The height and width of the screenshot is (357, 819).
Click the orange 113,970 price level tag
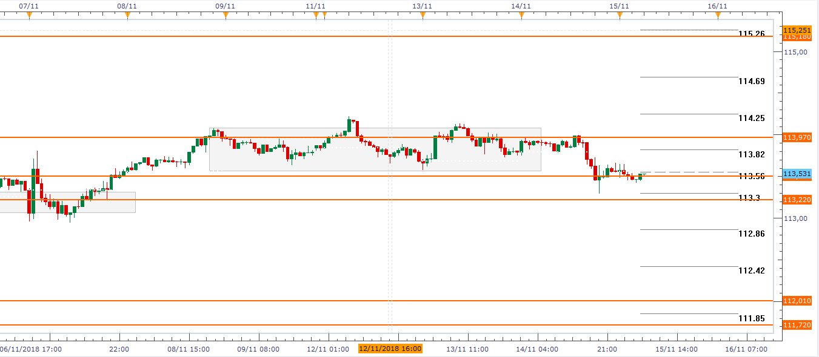(797, 137)
